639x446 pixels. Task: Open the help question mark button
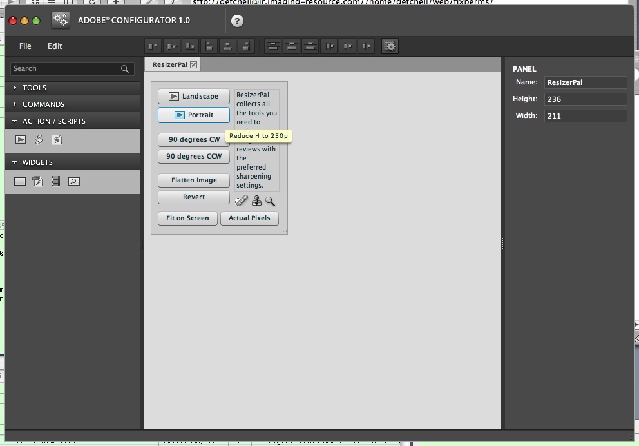[x=237, y=21]
